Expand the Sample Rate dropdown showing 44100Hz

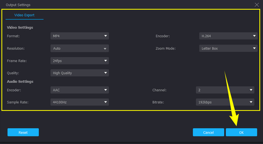(x=79, y=102)
